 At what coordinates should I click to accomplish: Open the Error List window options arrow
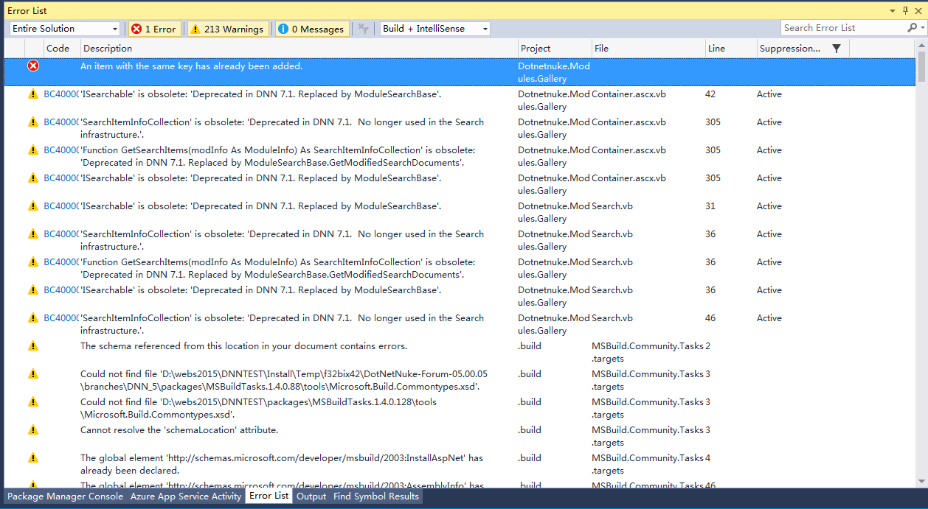893,10
